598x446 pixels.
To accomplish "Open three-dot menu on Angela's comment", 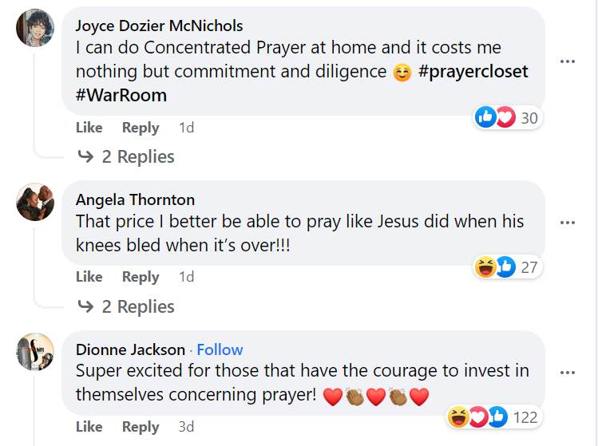I will pos(568,223).
